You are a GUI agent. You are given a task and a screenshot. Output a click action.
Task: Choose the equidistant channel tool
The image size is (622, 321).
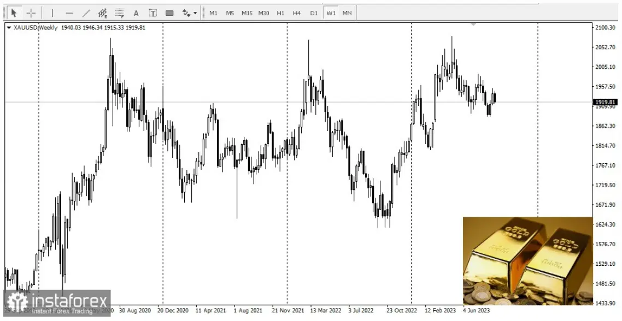[x=102, y=13]
